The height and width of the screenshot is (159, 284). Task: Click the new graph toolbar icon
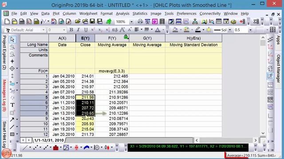click(29, 22)
